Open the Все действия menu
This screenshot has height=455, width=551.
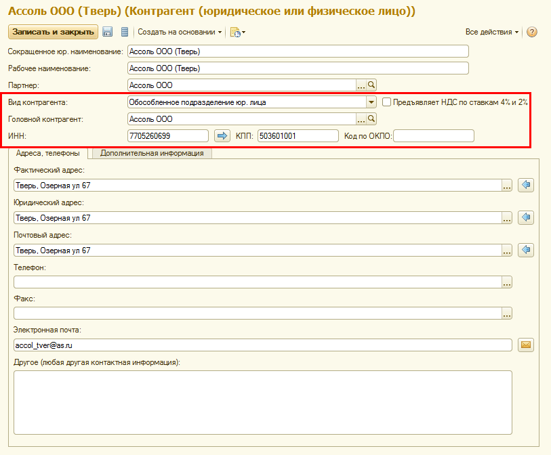pyautogui.click(x=492, y=32)
